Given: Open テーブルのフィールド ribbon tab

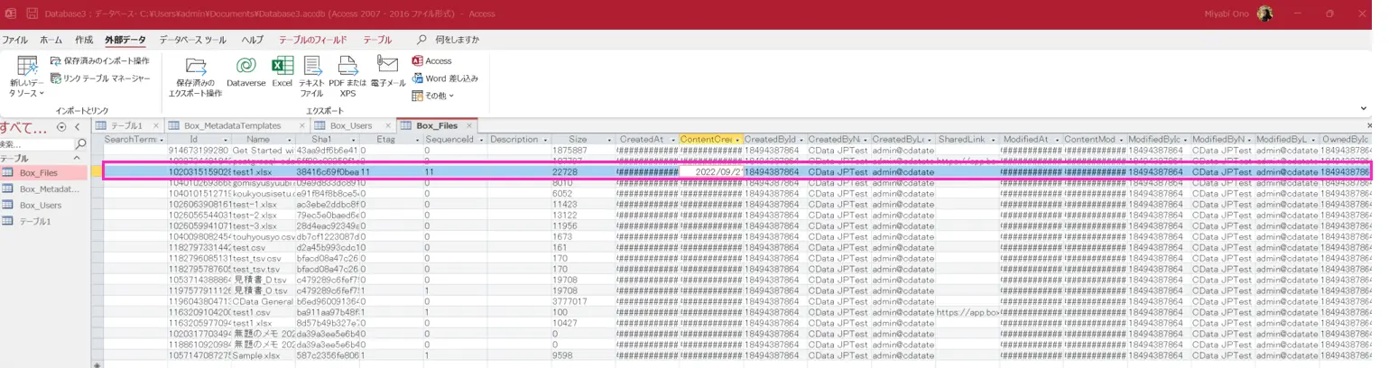Looking at the screenshot, I should pyautogui.click(x=312, y=40).
